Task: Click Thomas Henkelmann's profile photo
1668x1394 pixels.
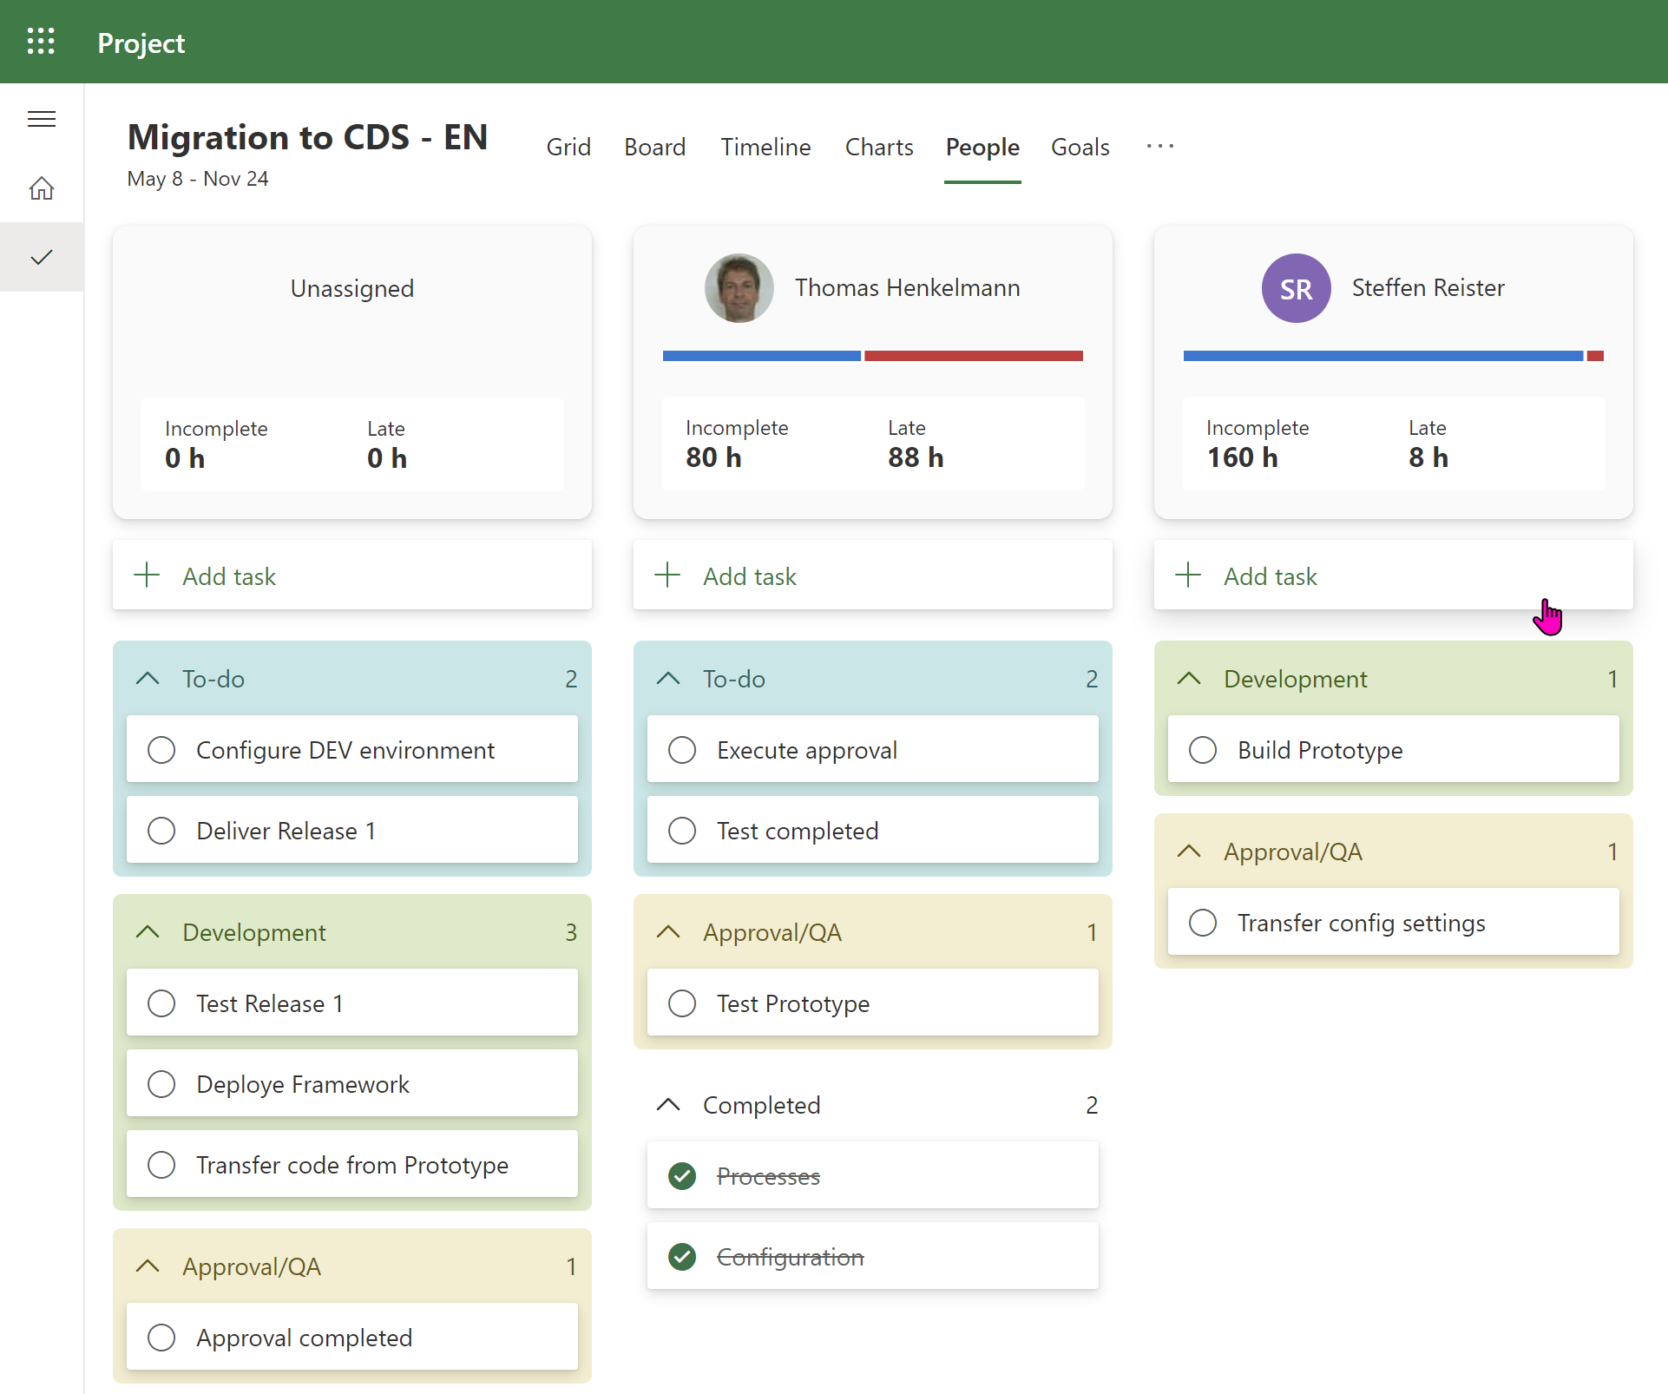Action: [x=739, y=287]
